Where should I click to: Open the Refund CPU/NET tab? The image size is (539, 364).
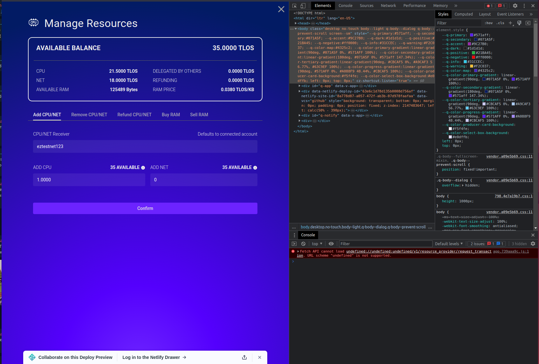pyautogui.click(x=134, y=115)
